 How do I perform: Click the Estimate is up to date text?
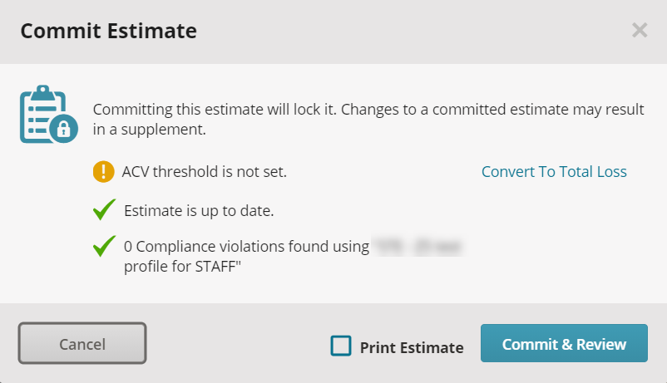tap(199, 211)
